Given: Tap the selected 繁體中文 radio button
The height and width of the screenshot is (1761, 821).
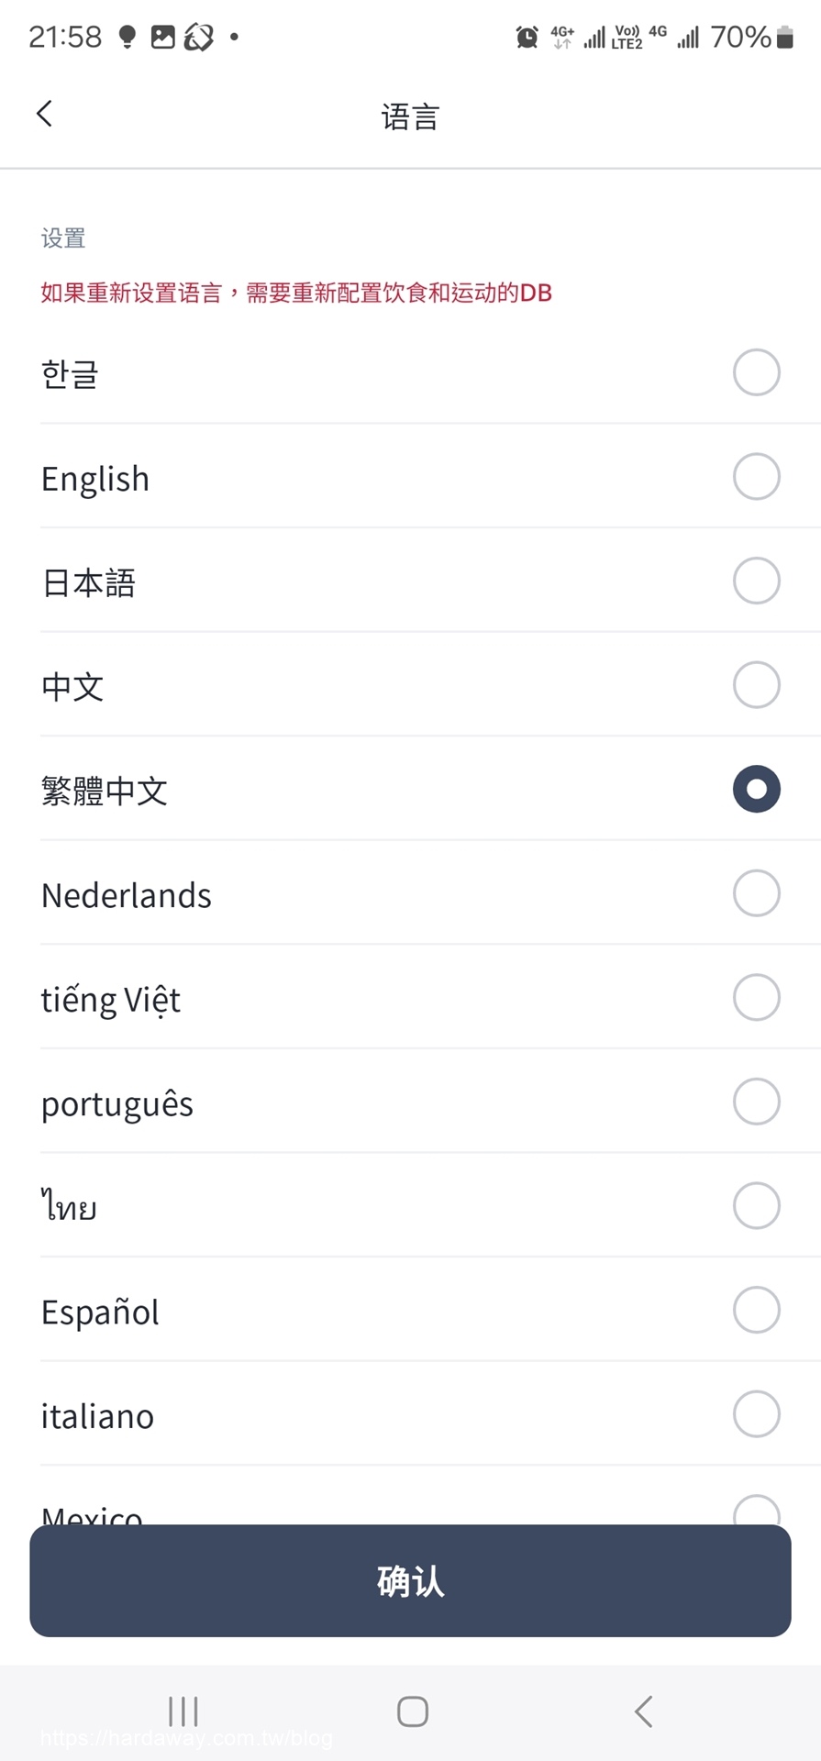Looking at the screenshot, I should click(756, 789).
